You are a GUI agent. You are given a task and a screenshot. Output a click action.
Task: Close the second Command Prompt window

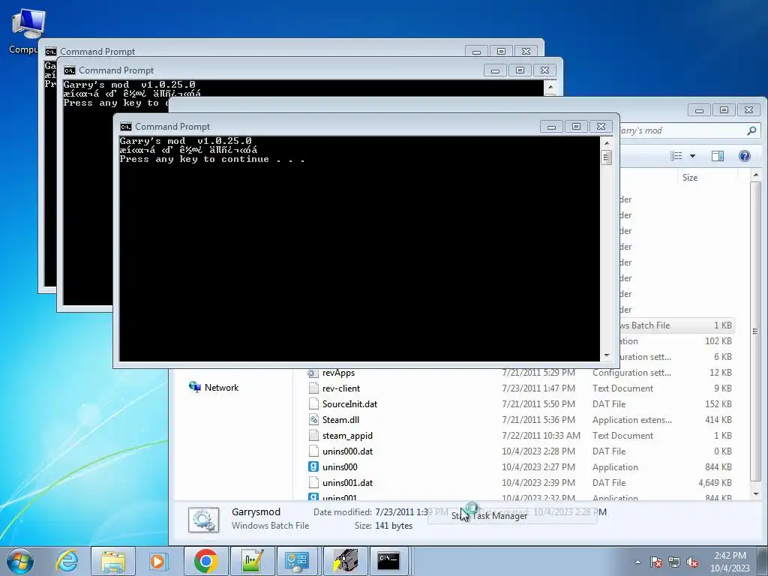[x=544, y=70]
